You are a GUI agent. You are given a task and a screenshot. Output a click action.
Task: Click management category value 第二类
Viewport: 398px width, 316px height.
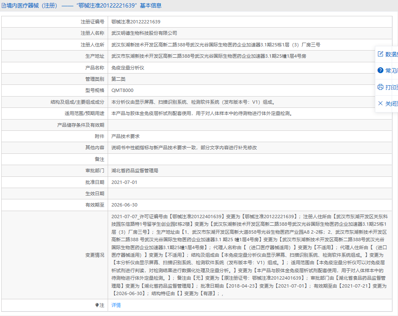[118, 79]
